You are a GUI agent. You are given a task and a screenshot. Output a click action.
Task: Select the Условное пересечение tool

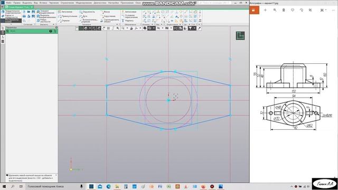(x=129, y=16)
